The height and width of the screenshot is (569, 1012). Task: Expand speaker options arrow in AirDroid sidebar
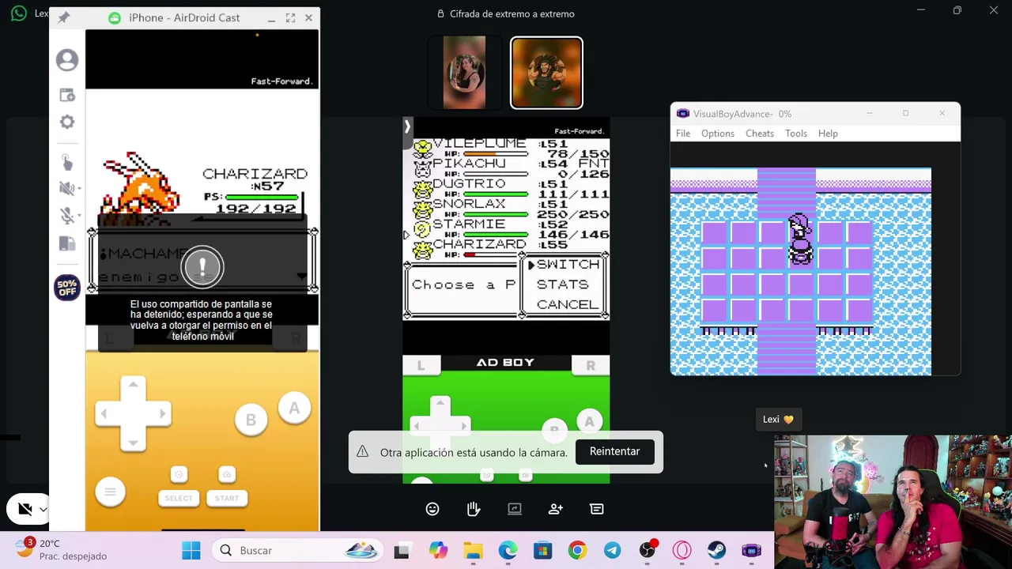pos(79,188)
